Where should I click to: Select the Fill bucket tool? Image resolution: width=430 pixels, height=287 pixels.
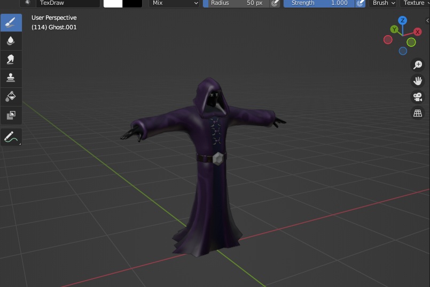(11, 97)
